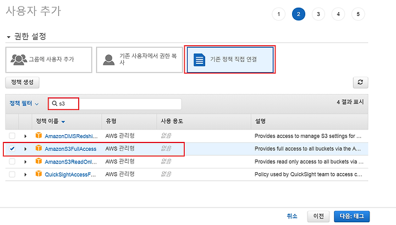The height and width of the screenshot is (225, 396).
Task: Click the orange policy icon for AmazonDMSRedshi...
Action: pyautogui.click(x=38, y=135)
